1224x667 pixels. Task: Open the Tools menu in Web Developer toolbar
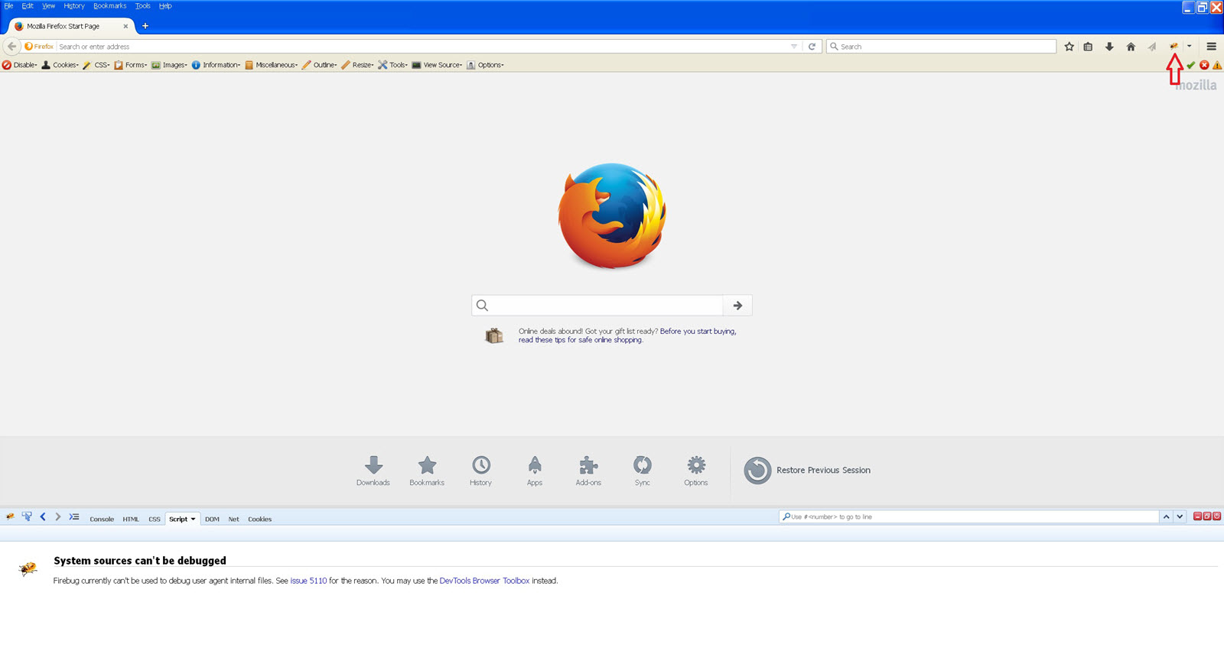[393, 65]
